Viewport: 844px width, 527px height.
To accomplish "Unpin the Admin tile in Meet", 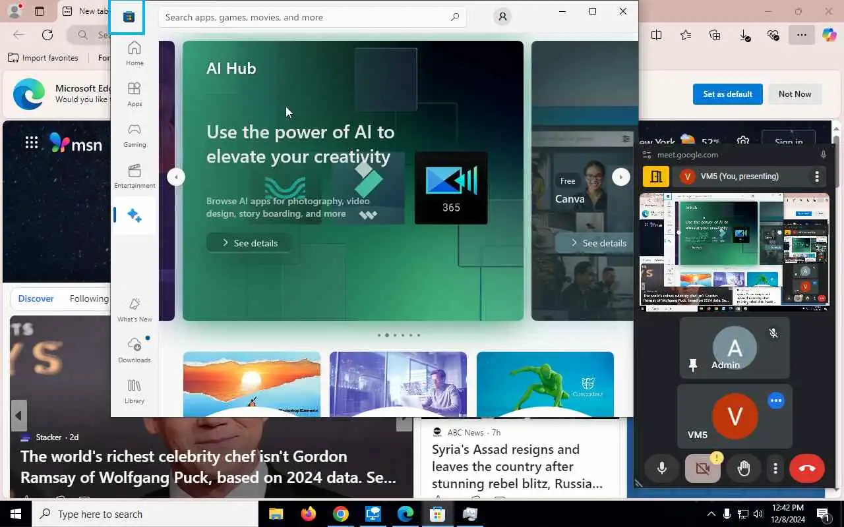I will click(x=693, y=365).
